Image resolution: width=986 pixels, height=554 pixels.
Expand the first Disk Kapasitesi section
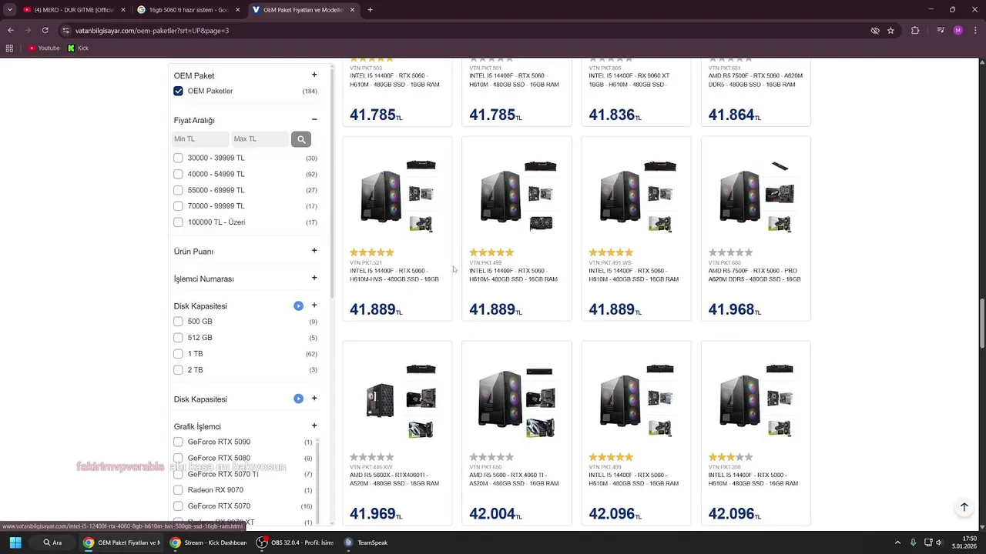coord(314,305)
